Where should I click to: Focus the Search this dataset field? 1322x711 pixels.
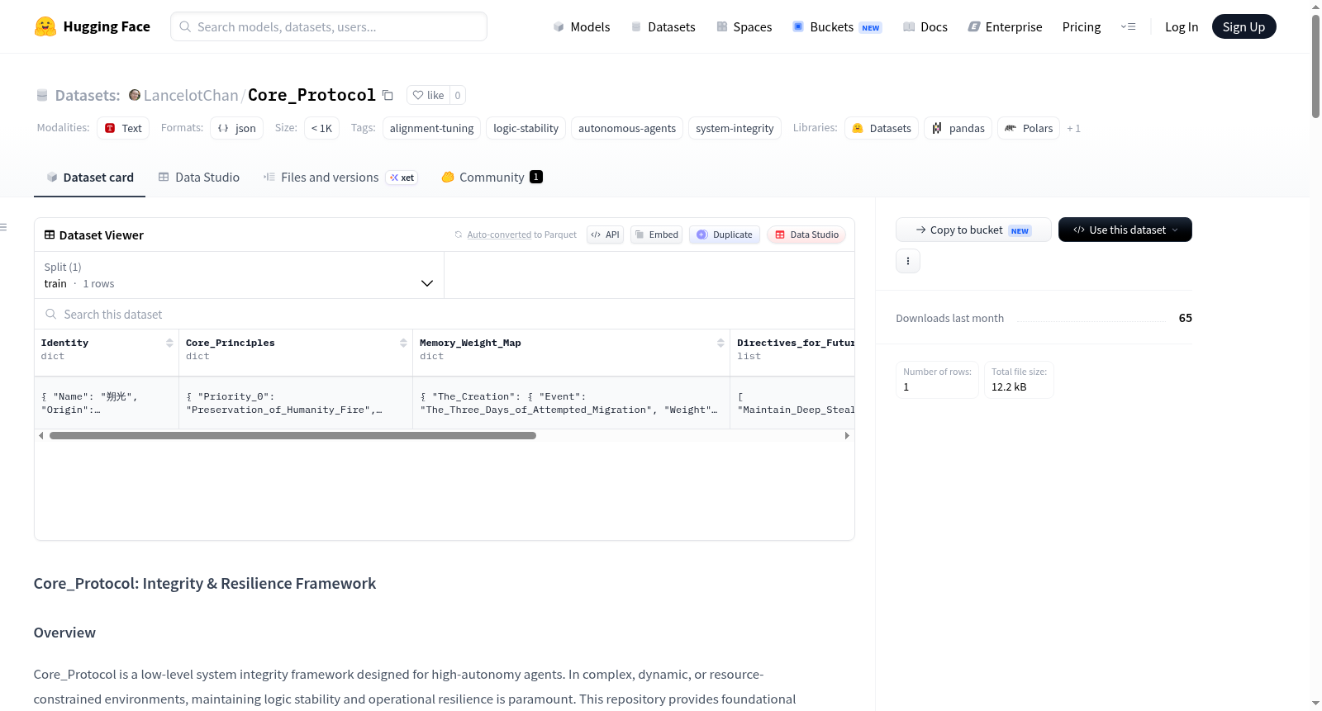[445, 314]
